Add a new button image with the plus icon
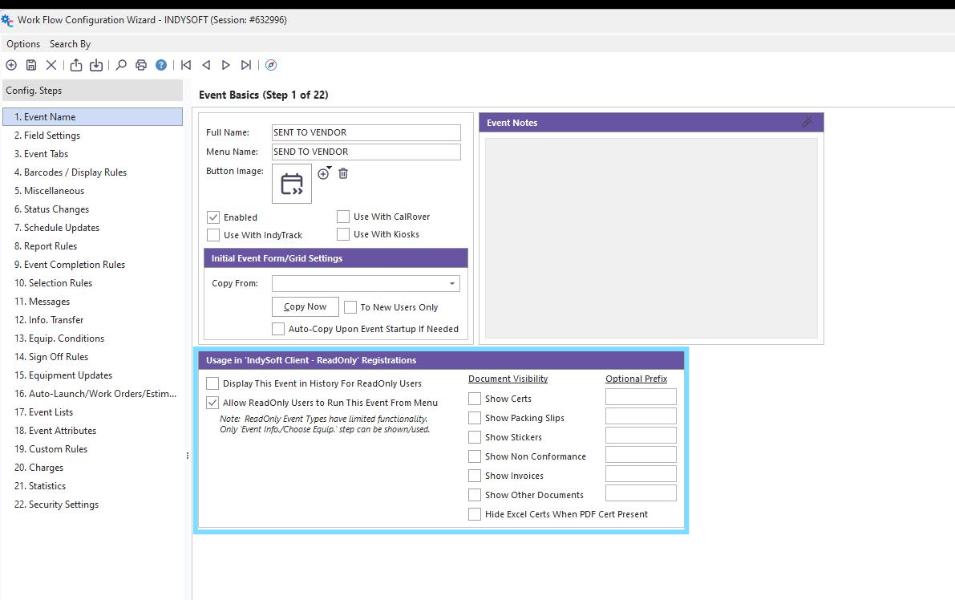955x600 pixels. 323,172
